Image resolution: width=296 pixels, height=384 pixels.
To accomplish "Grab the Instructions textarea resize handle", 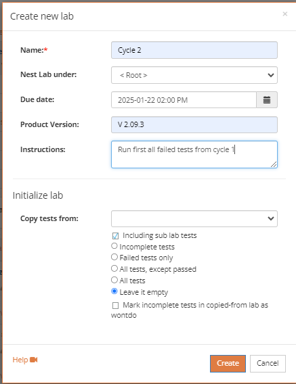I will (274, 164).
